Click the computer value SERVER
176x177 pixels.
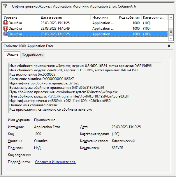click(x=118, y=148)
